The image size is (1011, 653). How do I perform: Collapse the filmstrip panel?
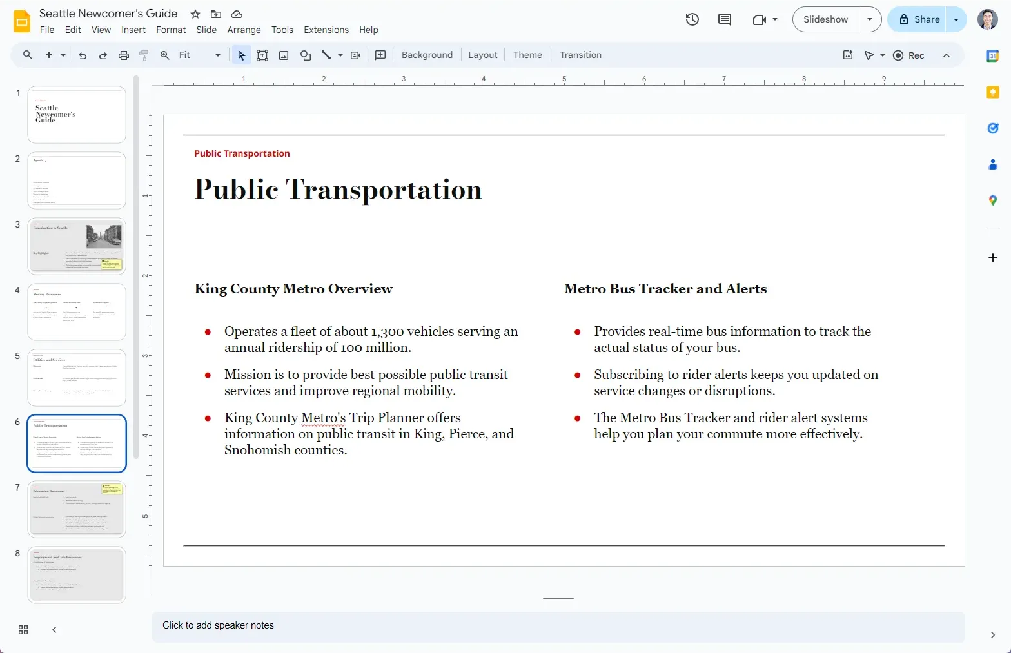(x=54, y=630)
